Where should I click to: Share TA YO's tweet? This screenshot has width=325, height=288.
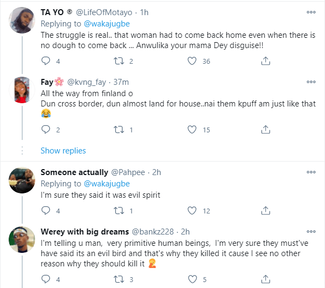tap(265, 62)
